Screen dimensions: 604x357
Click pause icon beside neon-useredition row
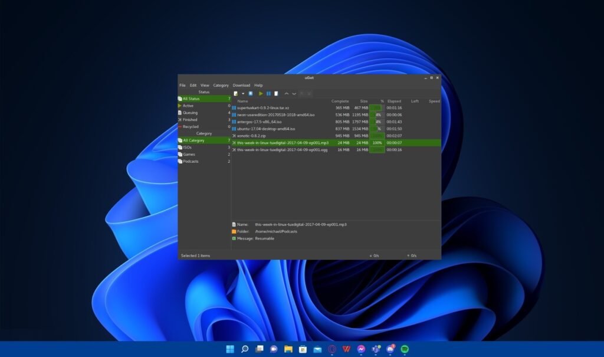[234, 115]
